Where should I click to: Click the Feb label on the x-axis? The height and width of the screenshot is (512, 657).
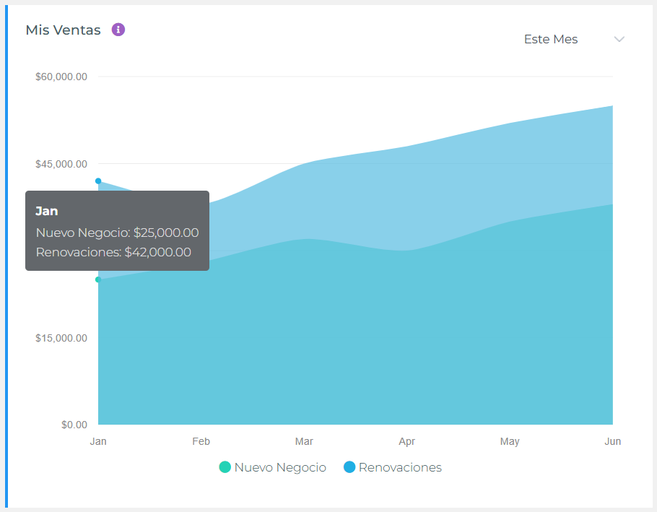tap(201, 441)
